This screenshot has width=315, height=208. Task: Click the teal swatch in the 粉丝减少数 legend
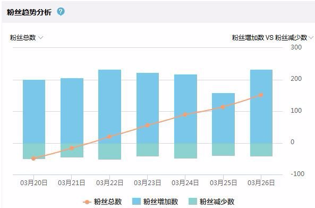coord(193,202)
